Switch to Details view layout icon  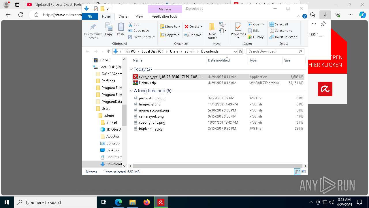pos(297,172)
